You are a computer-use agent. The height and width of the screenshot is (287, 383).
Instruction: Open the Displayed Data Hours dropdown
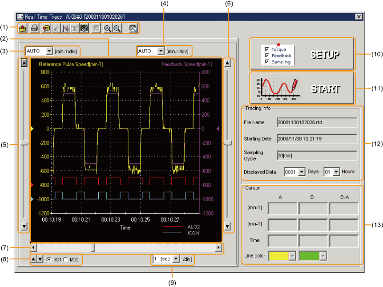click(336, 172)
